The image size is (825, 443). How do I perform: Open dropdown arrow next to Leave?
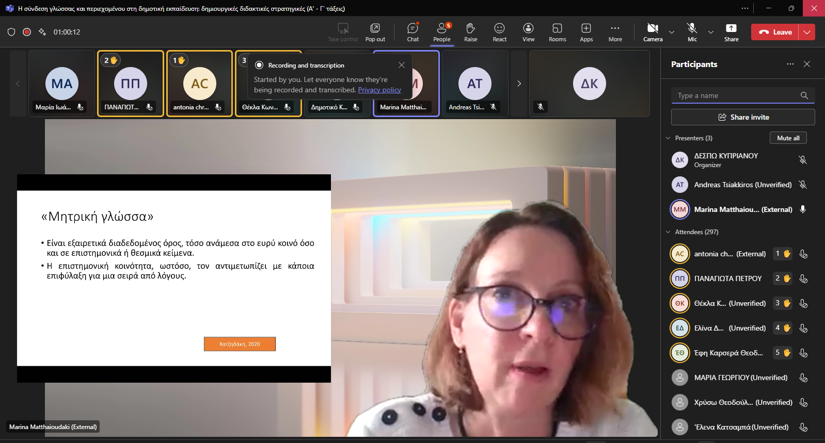[807, 32]
